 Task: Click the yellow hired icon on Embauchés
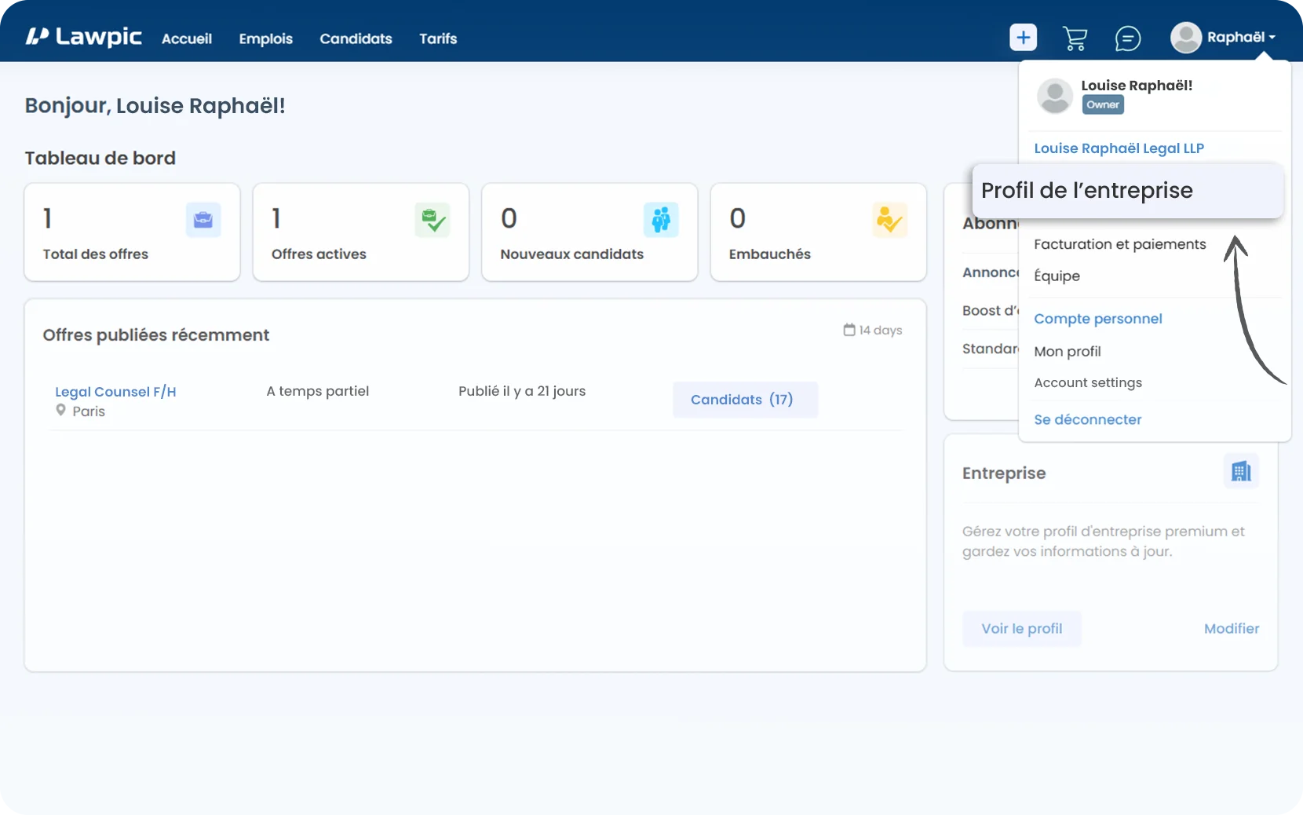tap(889, 220)
